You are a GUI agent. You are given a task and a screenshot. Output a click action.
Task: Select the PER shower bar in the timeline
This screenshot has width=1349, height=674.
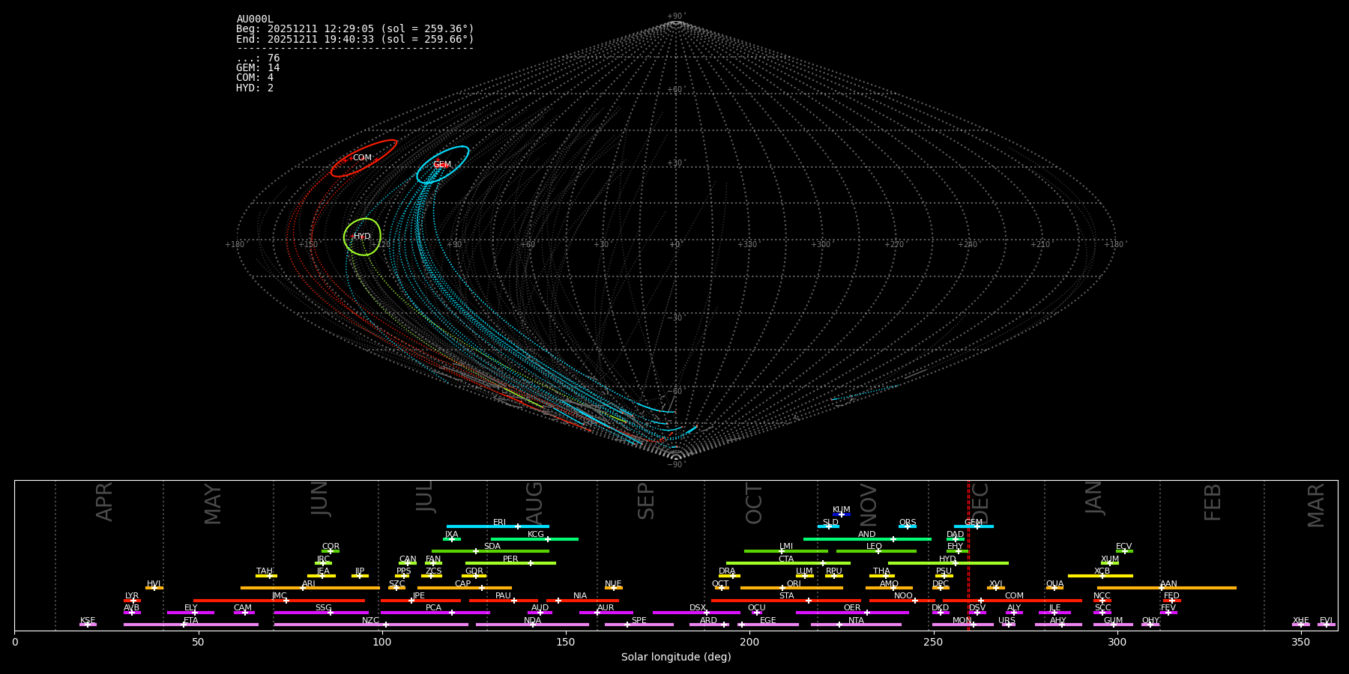(510, 563)
